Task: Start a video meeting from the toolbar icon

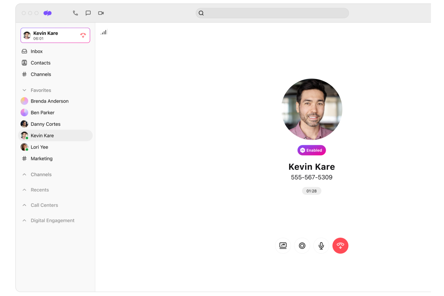Action: click(101, 13)
